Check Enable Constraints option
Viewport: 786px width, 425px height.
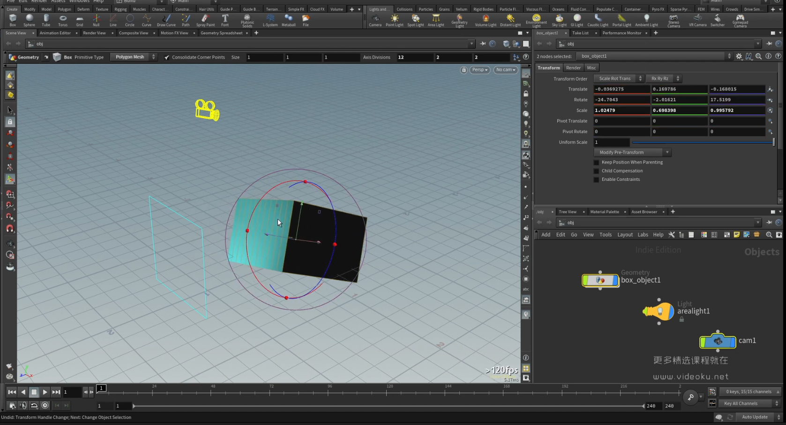point(597,179)
